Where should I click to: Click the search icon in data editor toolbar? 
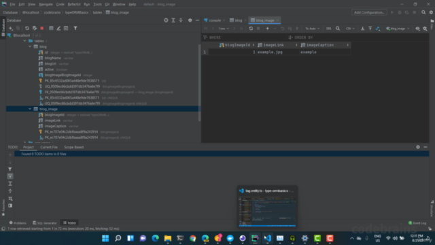pos(338,29)
